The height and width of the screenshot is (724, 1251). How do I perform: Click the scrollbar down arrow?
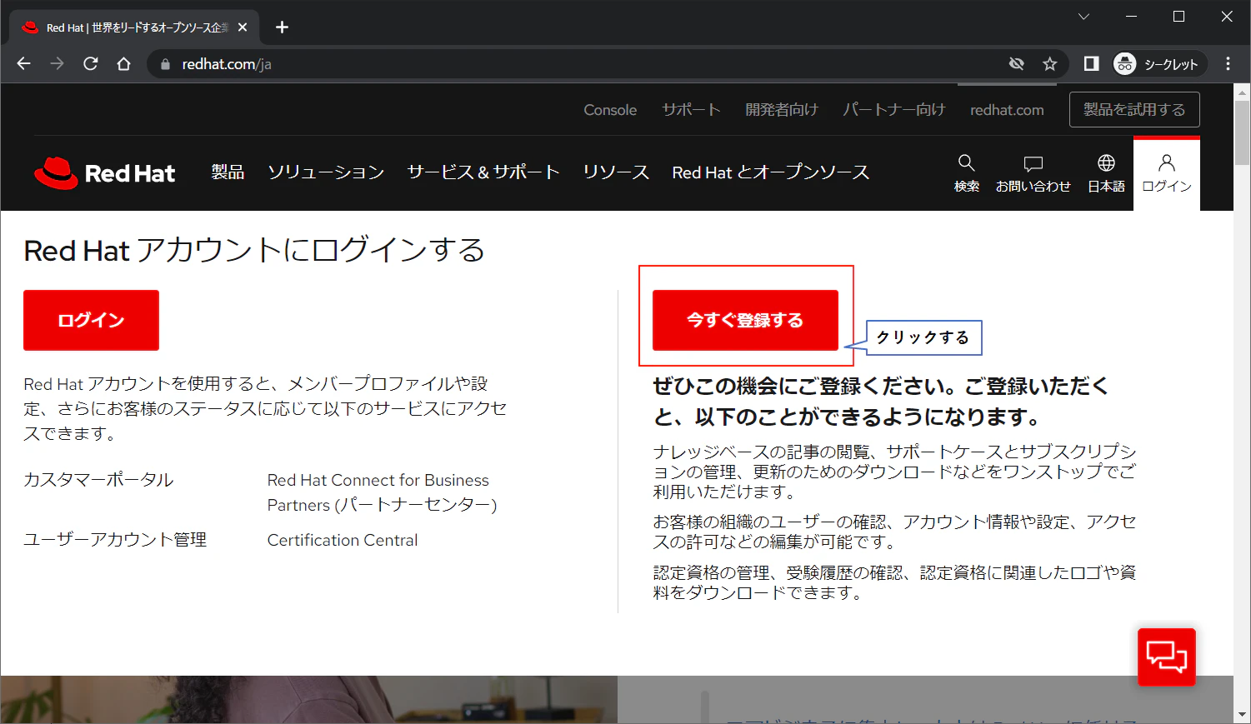pyautogui.click(x=1242, y=715)
